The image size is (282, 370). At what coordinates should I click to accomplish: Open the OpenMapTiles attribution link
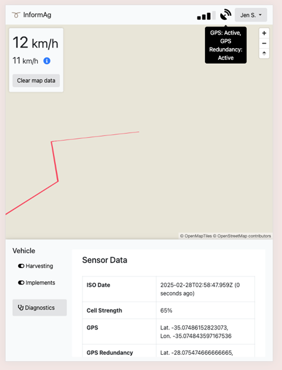click(x=198, y=236)
